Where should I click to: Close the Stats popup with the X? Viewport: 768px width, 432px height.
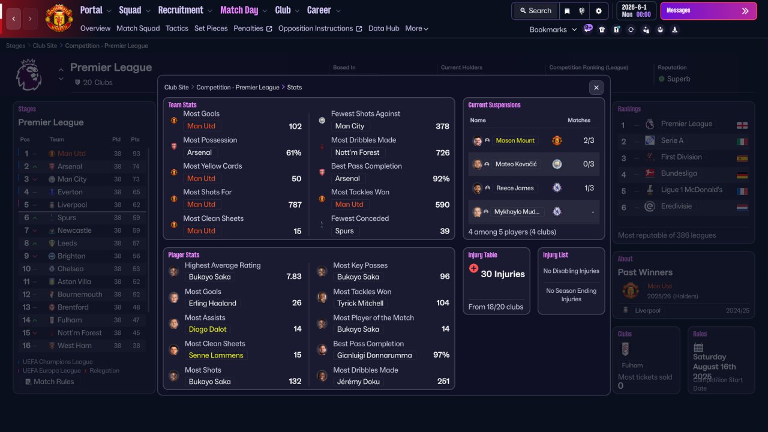pyautogui.click(x=596, y=88)
